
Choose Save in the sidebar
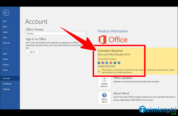click(5, 37)
